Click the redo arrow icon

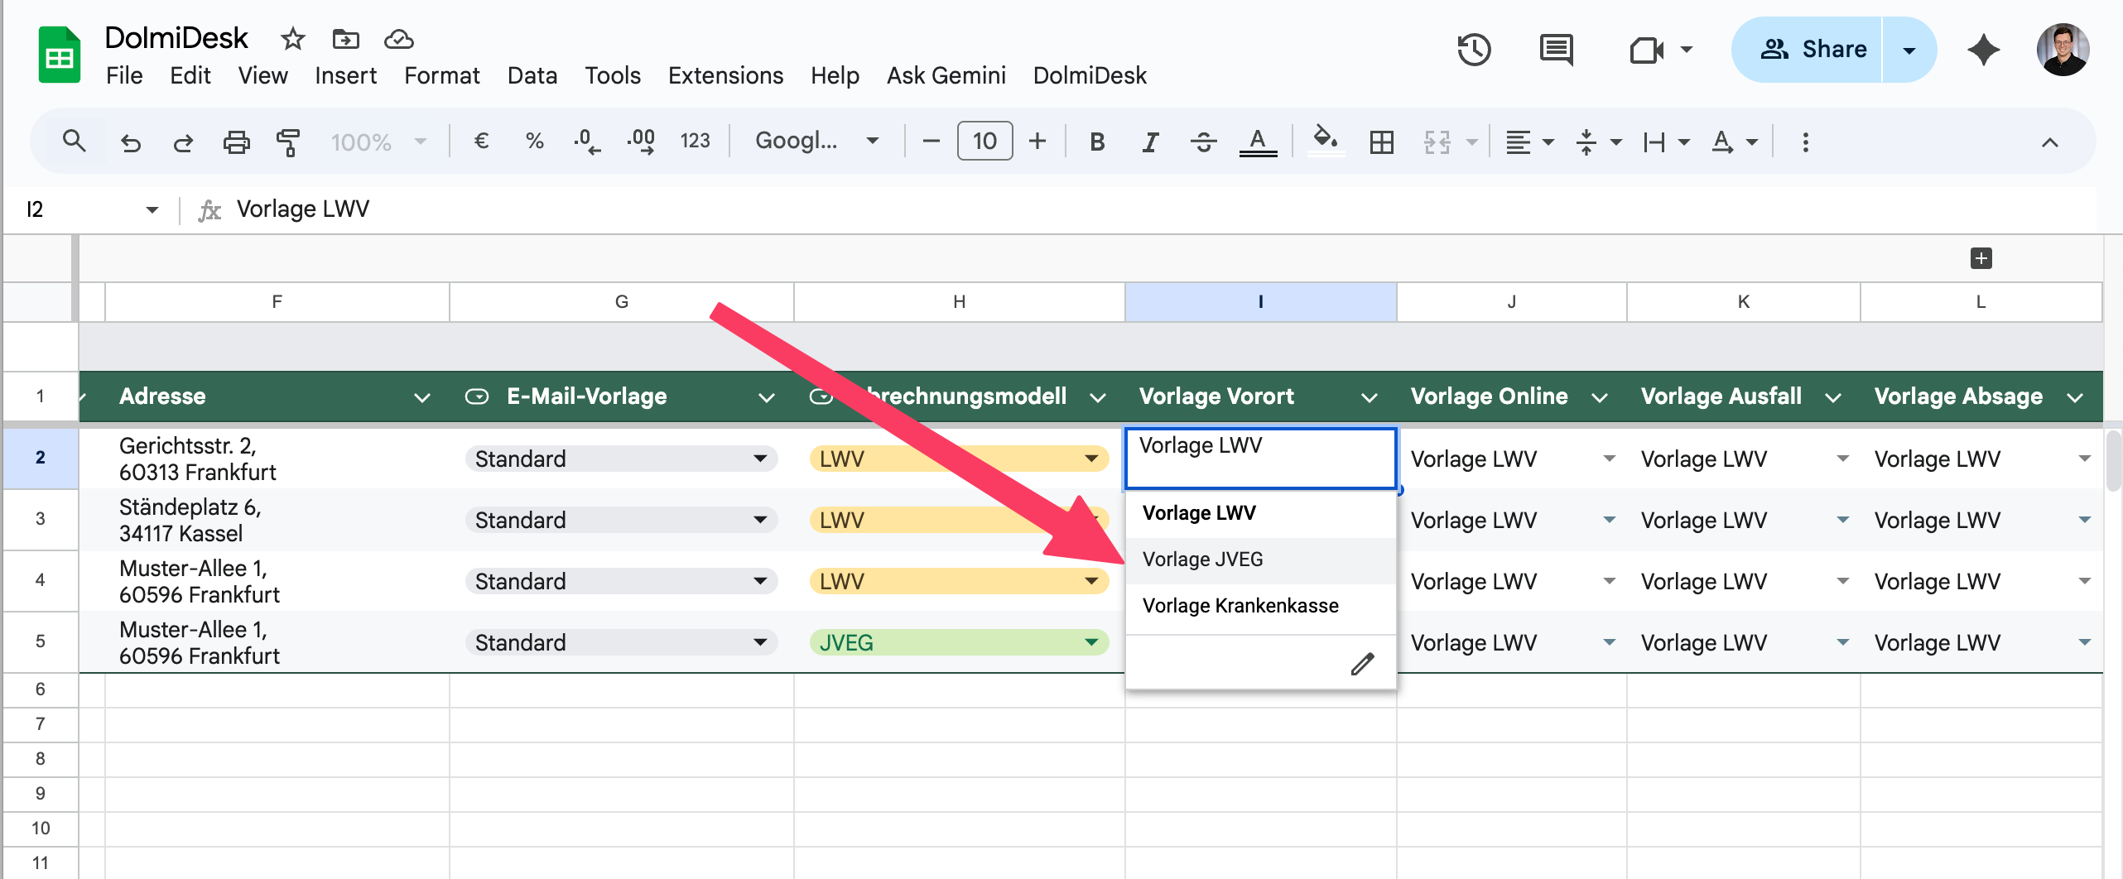click(183, 142)
